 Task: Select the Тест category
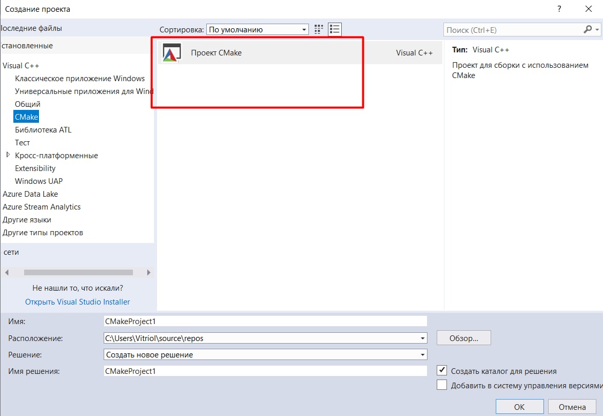click(x=22, y=142)
